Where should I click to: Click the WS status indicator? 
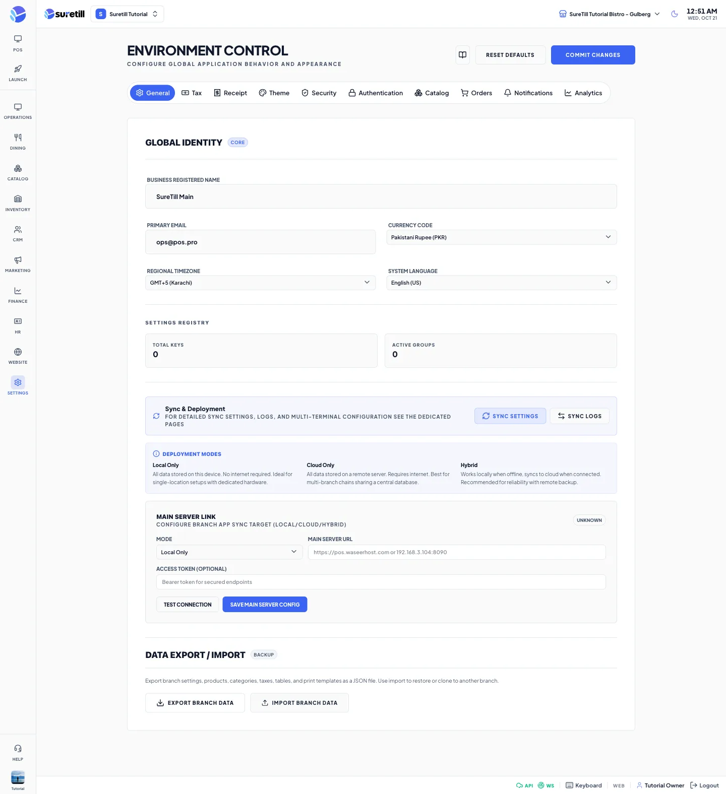tap(546, 785)
